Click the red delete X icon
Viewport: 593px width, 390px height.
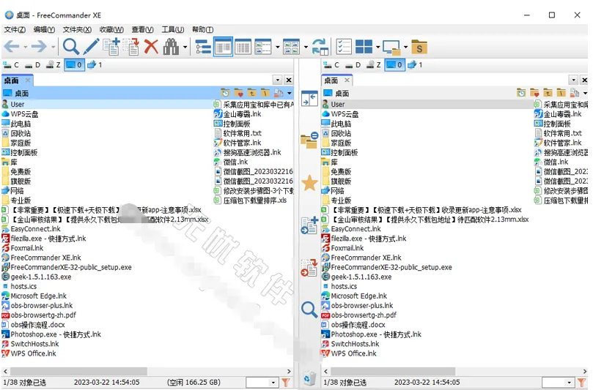pyautogui.click(x=151, y=47)
